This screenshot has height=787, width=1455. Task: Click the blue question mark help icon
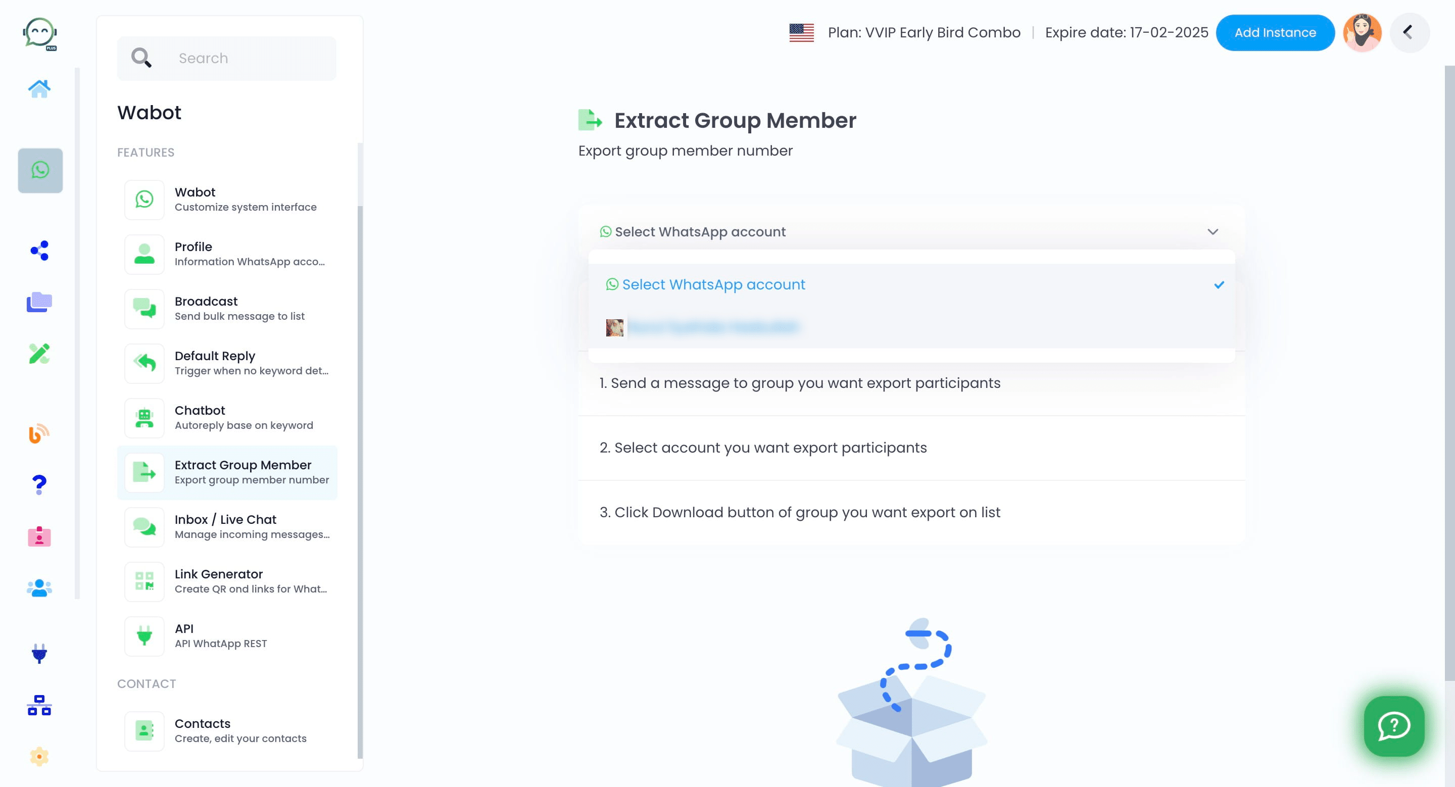39,484
